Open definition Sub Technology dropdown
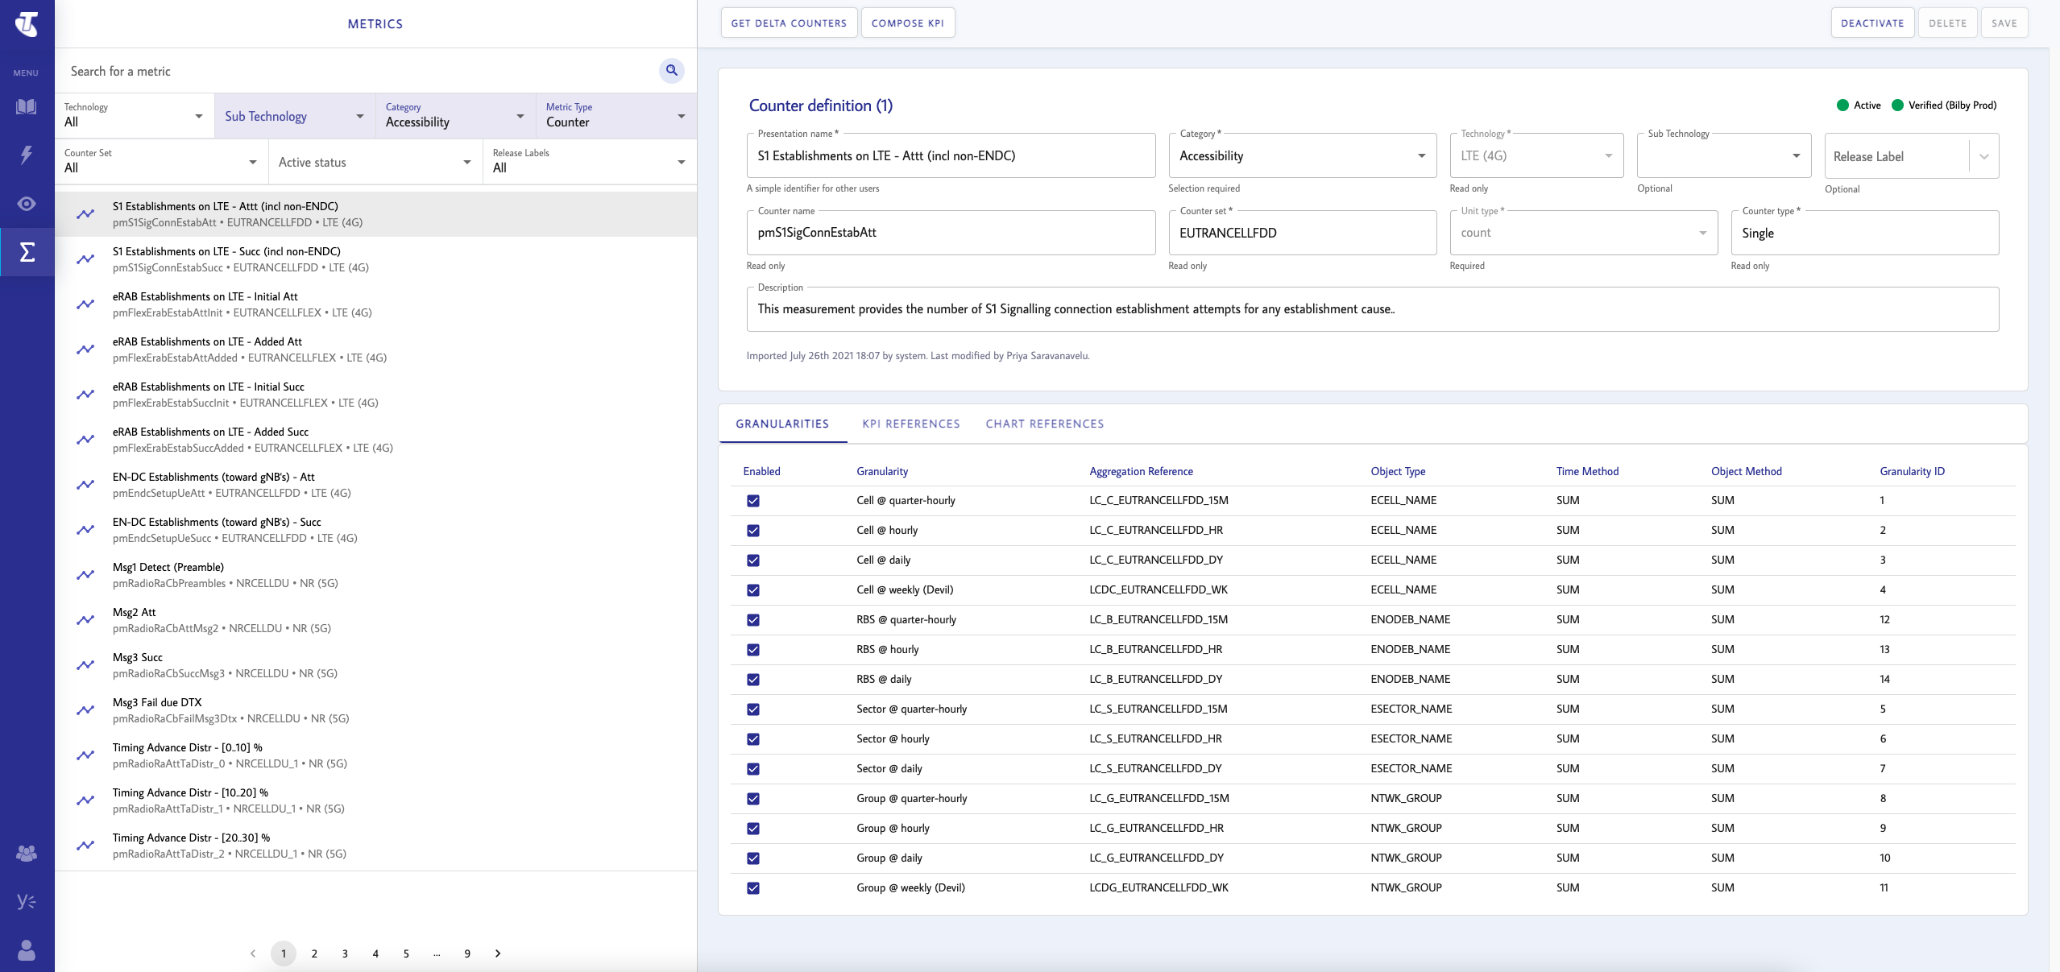 point(1724,155)
